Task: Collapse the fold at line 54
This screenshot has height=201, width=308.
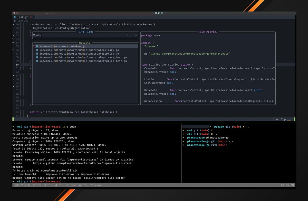Action: [x=13, y=43]
